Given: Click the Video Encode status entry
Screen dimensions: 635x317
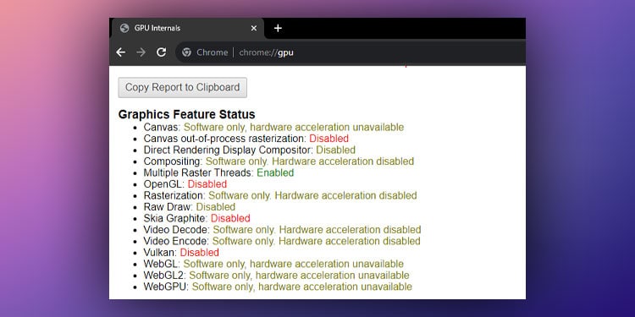Looking at the screenshot, I should coord(282,241).
